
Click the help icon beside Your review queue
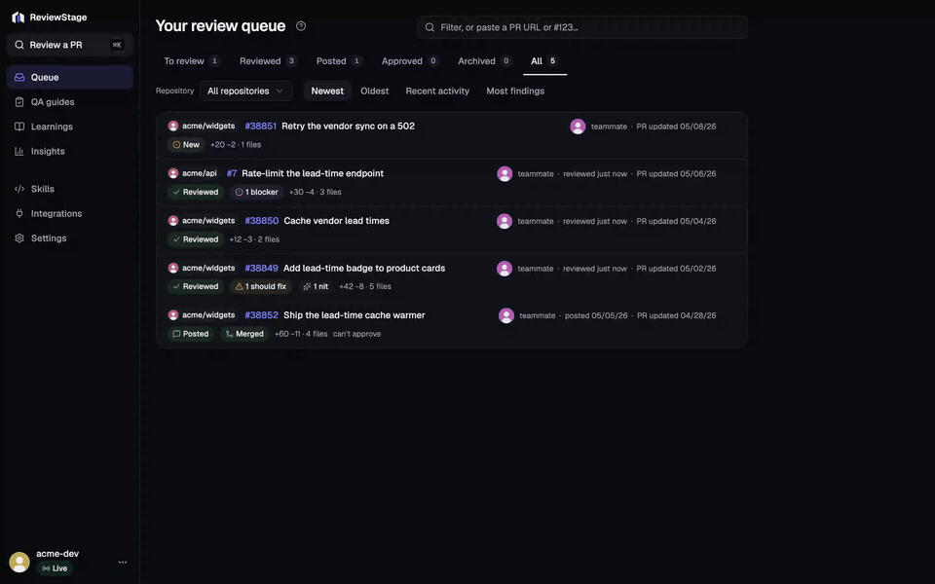[x=301, y=26]
